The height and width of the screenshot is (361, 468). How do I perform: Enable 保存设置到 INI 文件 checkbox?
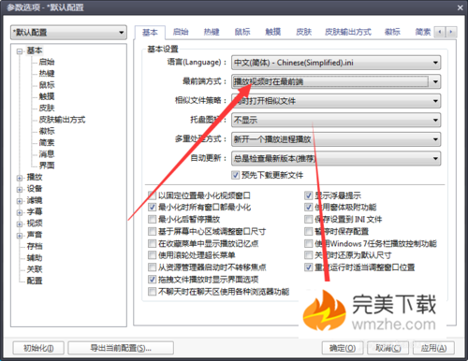(x=308, y=219)
